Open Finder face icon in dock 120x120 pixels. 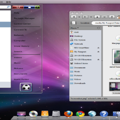[x=116, y=114]
